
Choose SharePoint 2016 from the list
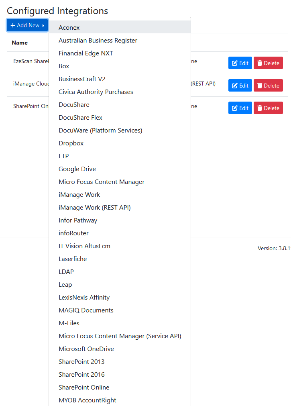pos(81,375)
